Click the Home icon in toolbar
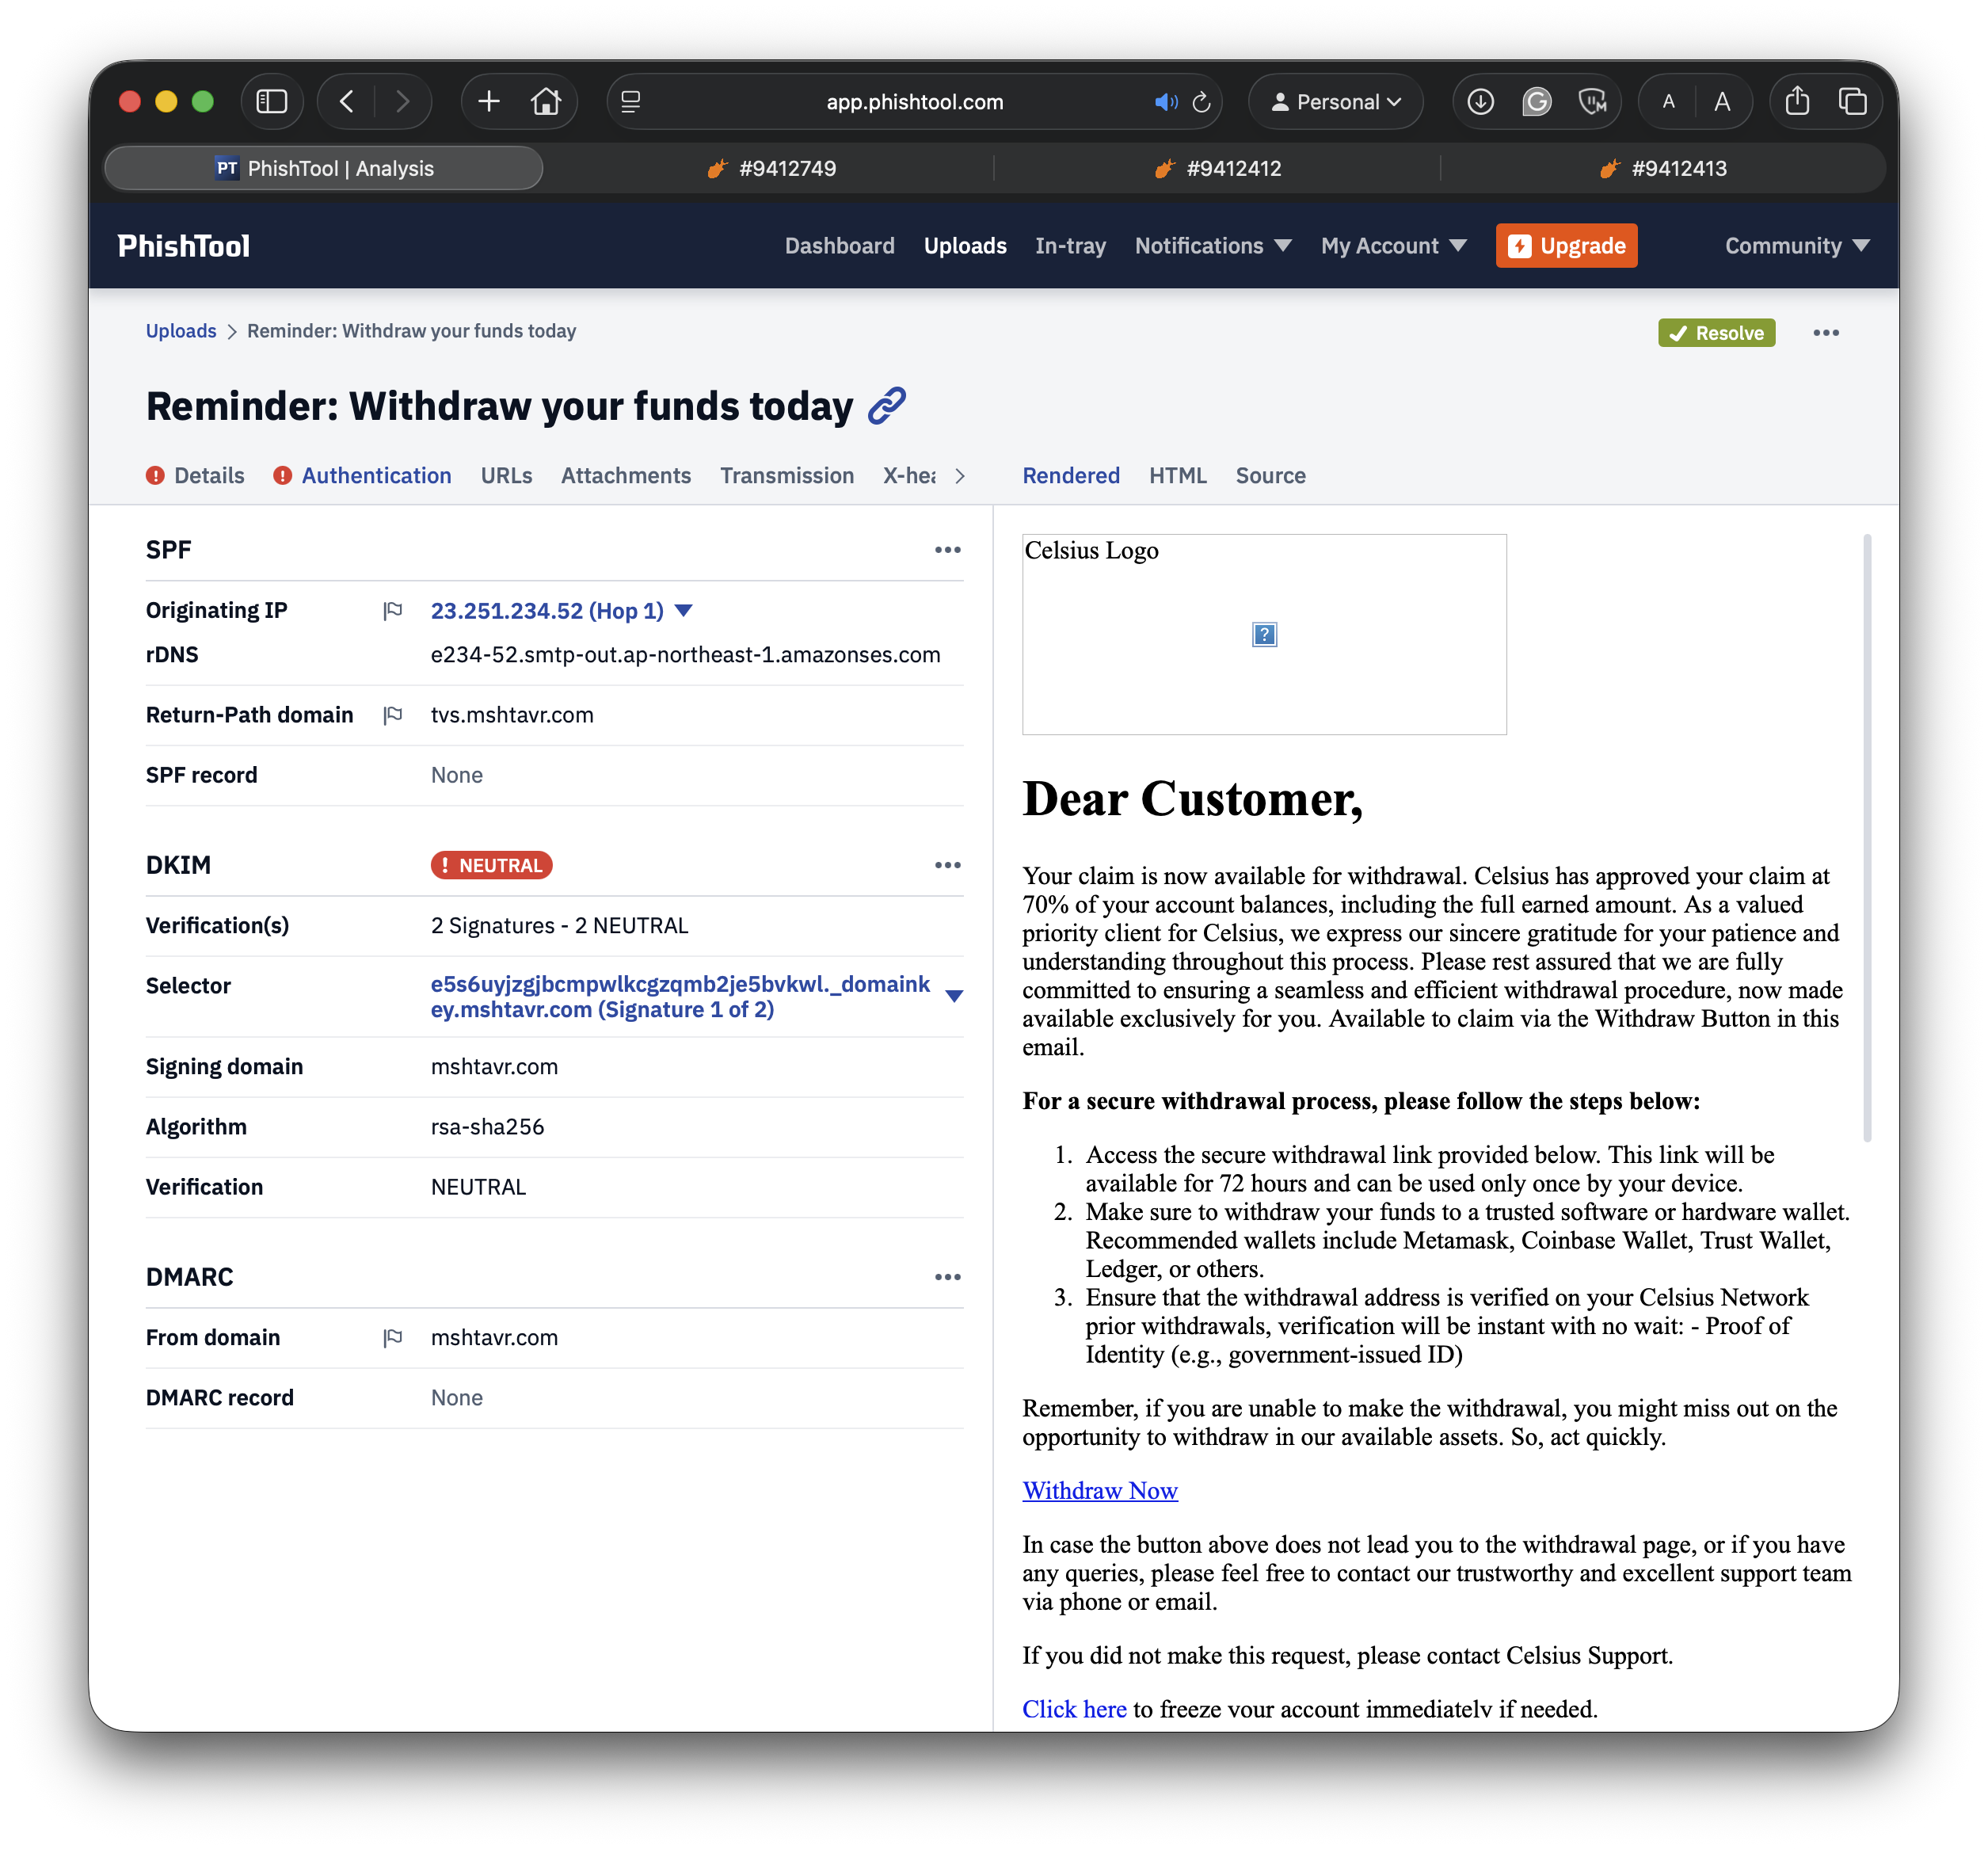1988x1849 pixels. coord(546,101)
